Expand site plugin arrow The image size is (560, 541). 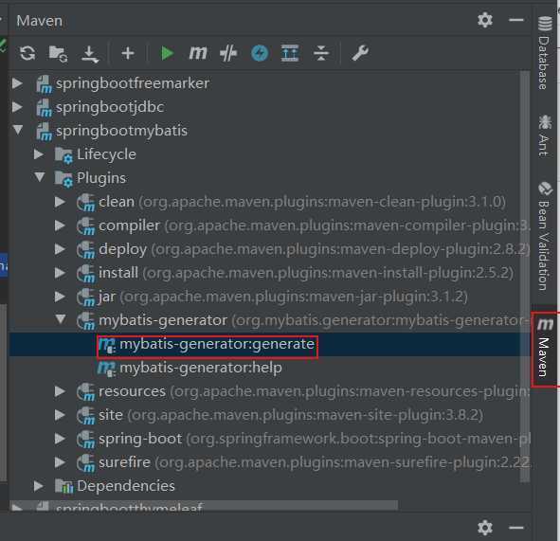(x=60, y=415)
